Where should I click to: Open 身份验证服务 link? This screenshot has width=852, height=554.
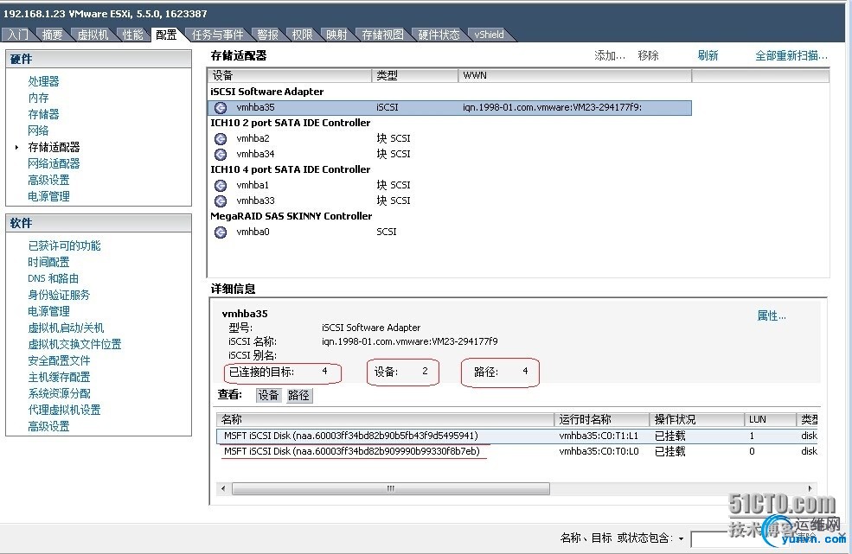(59, 295)
